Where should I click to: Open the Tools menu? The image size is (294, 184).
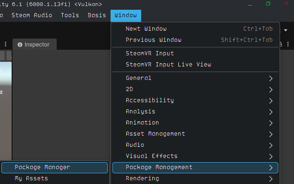(70, 15)
